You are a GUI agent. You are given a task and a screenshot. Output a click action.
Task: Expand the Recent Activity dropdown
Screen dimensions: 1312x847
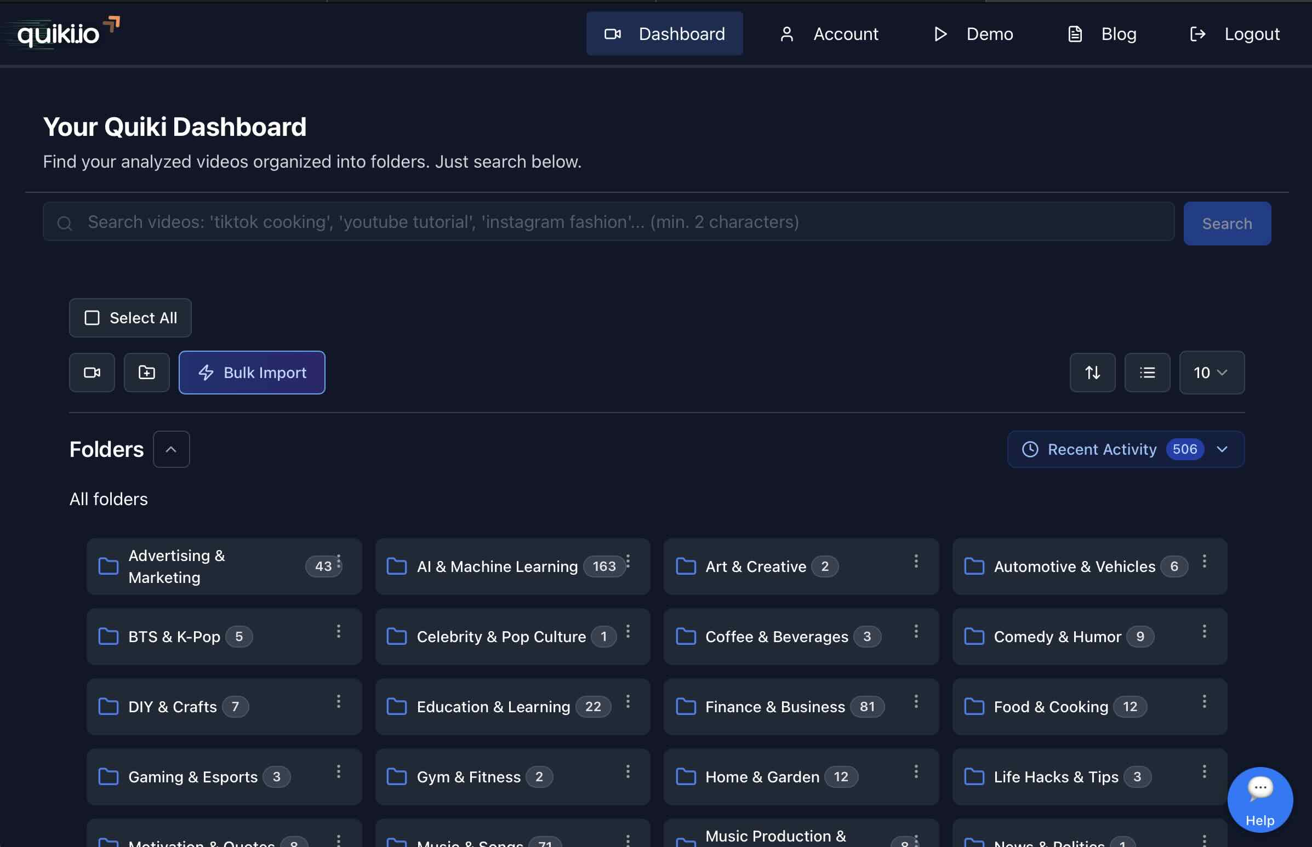point(1126,449)
